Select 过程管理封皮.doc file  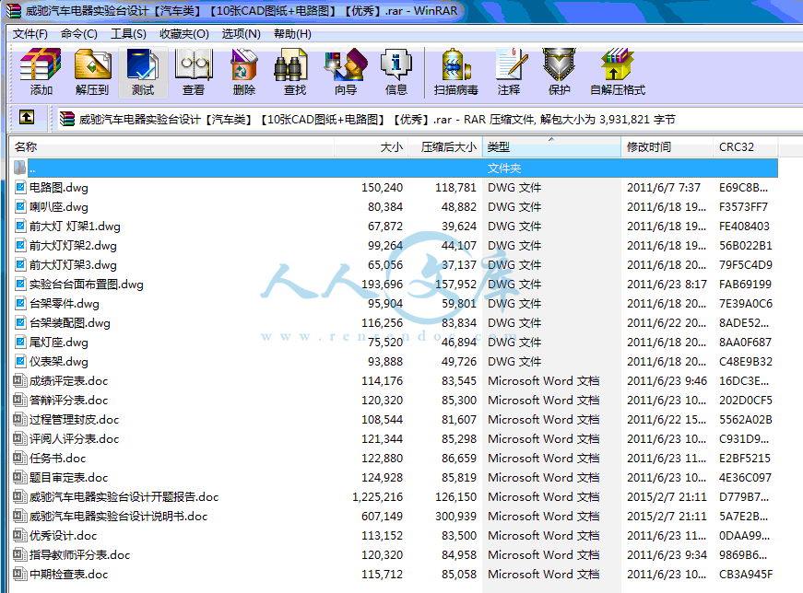tap(74, 420)
